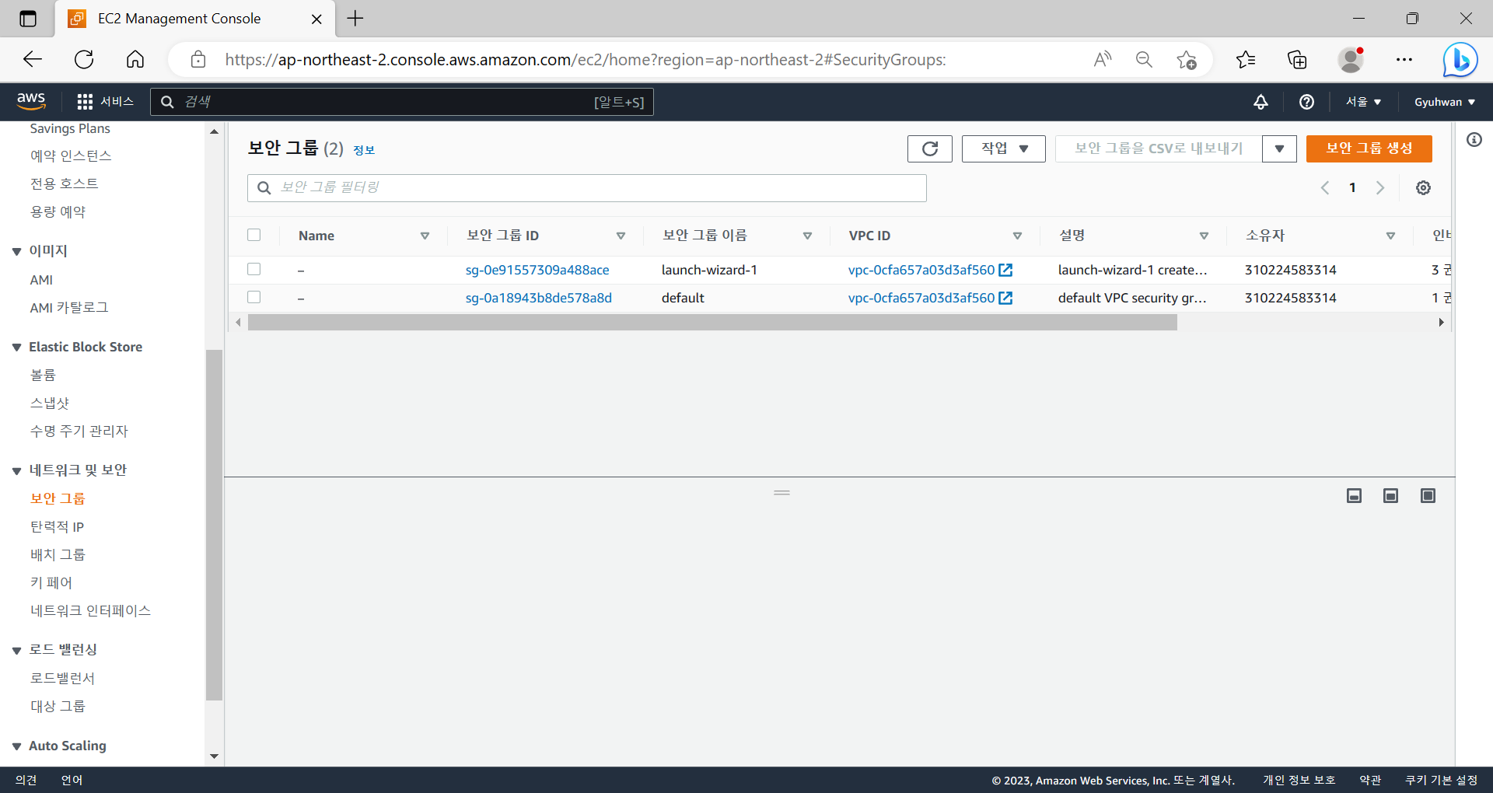The image size is (1493, 793).
Task: Open the table preferences gear icon
Action: click(x=1423, y=187)
